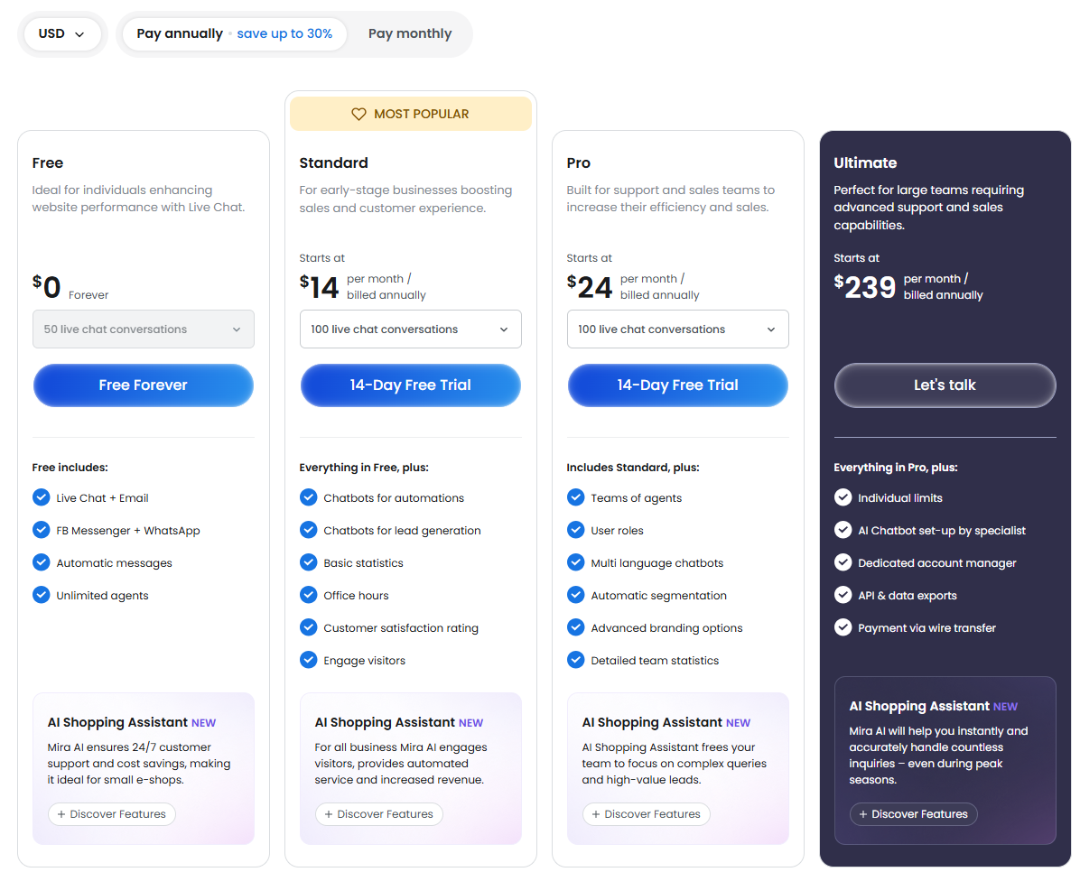Click the checkmark beside Engage visitors

coord(308,660)
